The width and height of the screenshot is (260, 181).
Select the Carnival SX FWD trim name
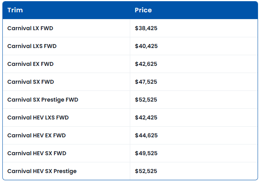click(x=31, y=82)
